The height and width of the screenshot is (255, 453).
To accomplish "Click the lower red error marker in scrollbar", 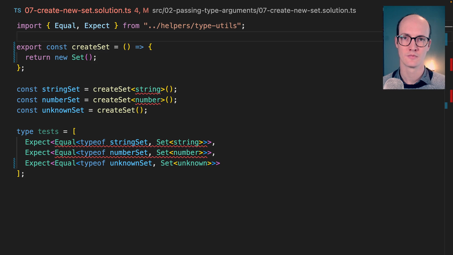I will point(451,95).
